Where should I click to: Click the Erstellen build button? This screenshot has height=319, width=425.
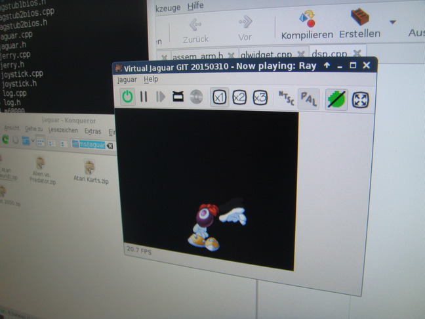pos(359,26)
